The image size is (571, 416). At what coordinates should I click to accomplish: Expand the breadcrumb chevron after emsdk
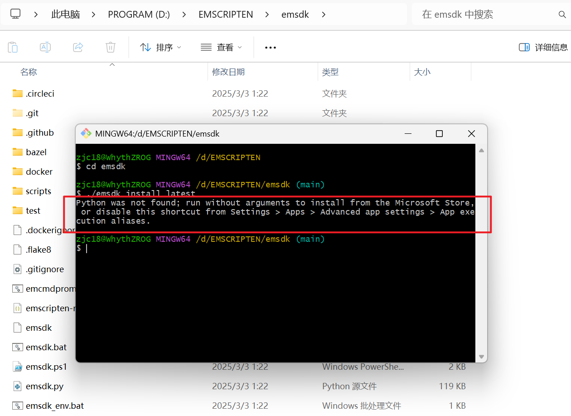pyautogui.click(x=323, y=14)
